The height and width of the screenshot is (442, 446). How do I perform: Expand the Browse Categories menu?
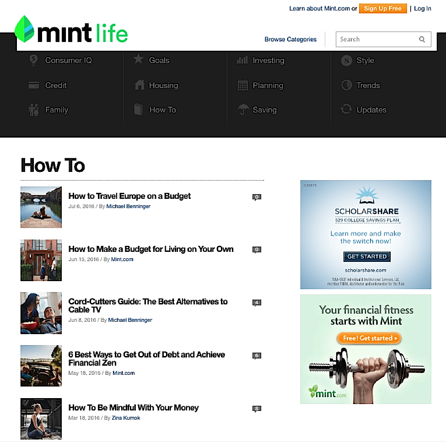pyautogui.click(x=290, y=39)
